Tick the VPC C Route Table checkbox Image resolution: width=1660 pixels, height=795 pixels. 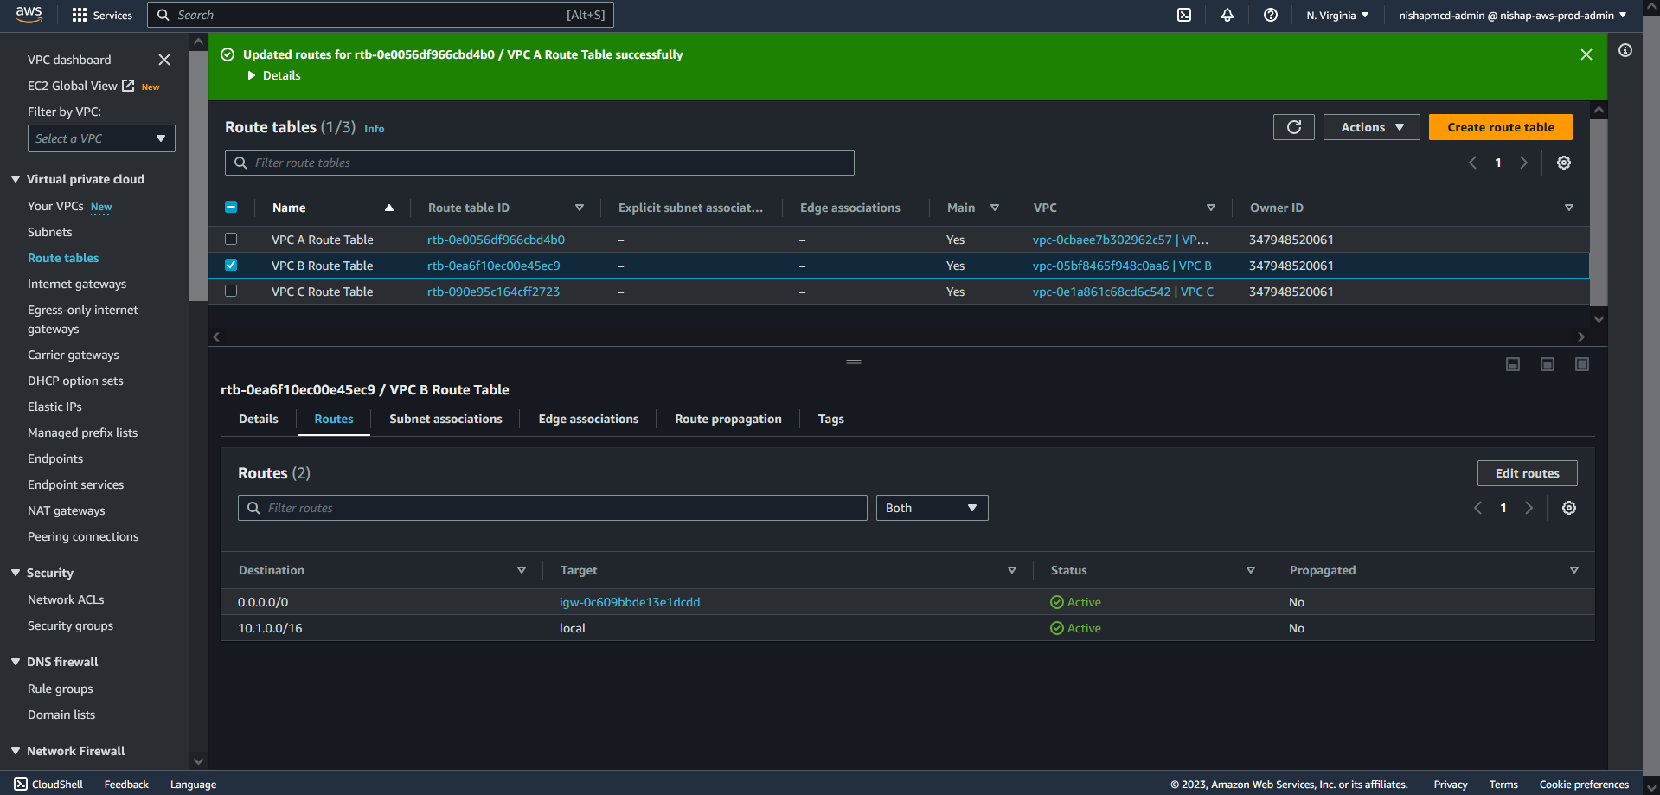pyautogui.click(x=231, y=292)
